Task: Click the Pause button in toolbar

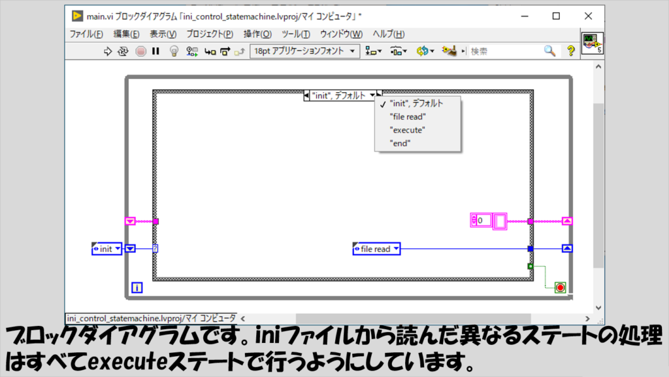Action: tap(155, 51)
